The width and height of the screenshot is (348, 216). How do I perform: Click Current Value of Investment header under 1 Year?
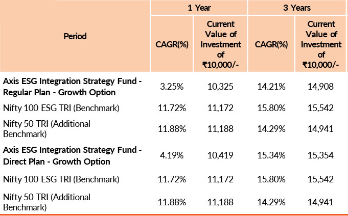click(x=221, y=45)
